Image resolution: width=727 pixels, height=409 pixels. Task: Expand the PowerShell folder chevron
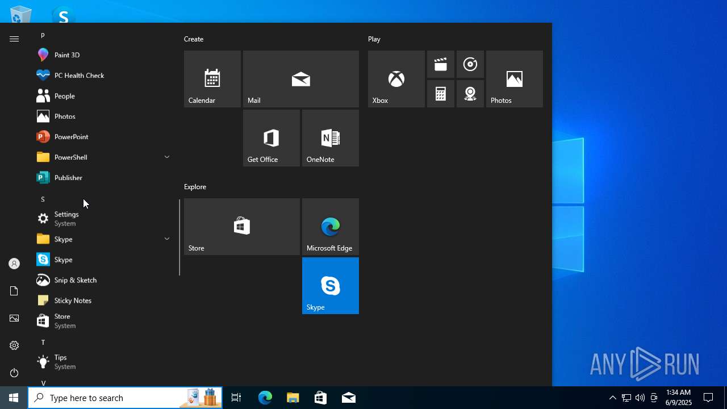[x=167, y=157]
